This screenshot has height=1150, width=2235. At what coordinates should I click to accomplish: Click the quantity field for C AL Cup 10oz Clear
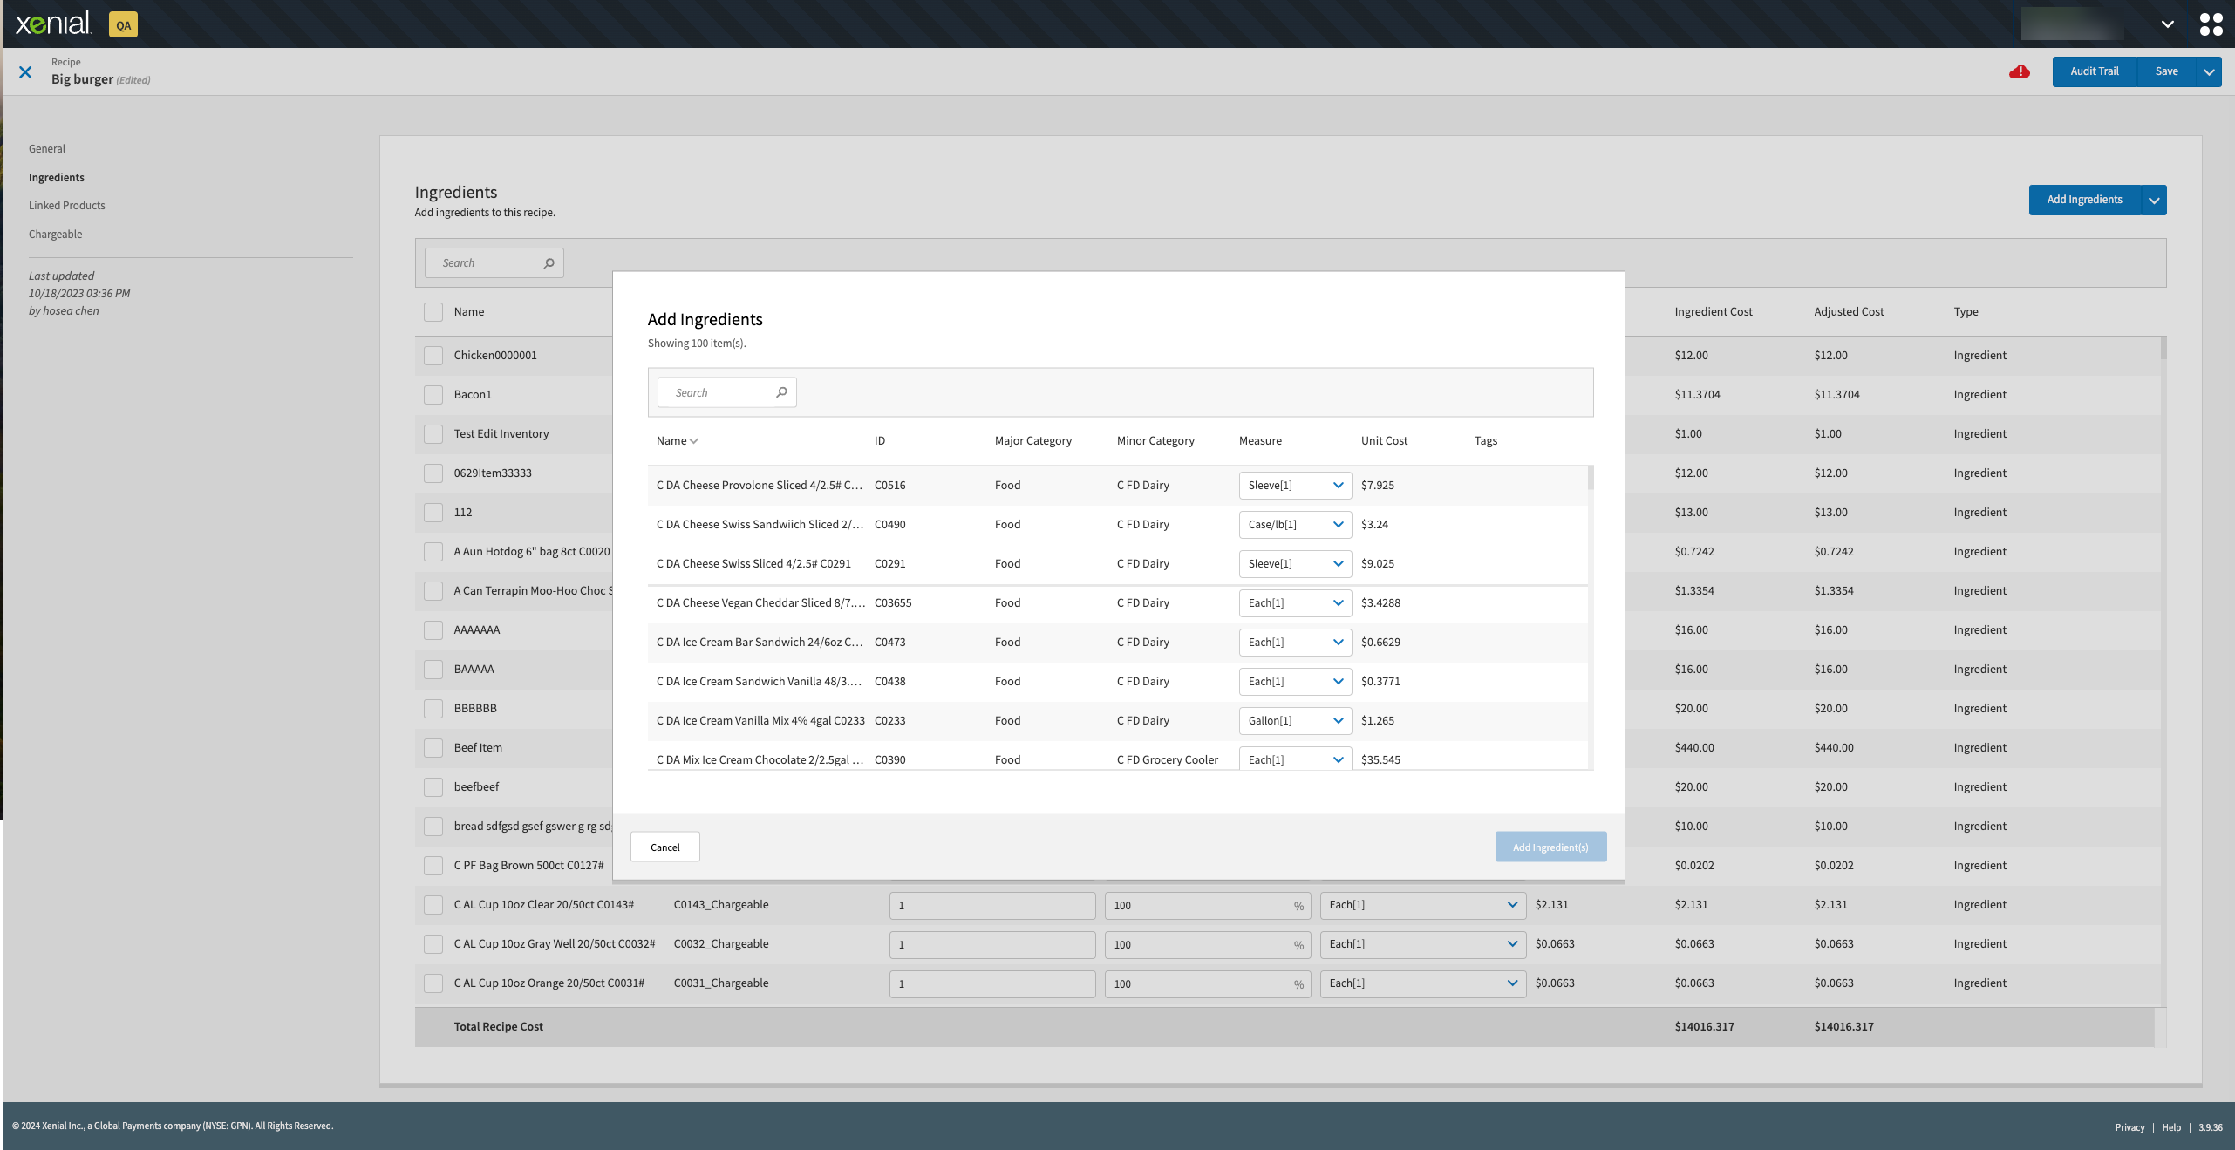click(991, 906)
